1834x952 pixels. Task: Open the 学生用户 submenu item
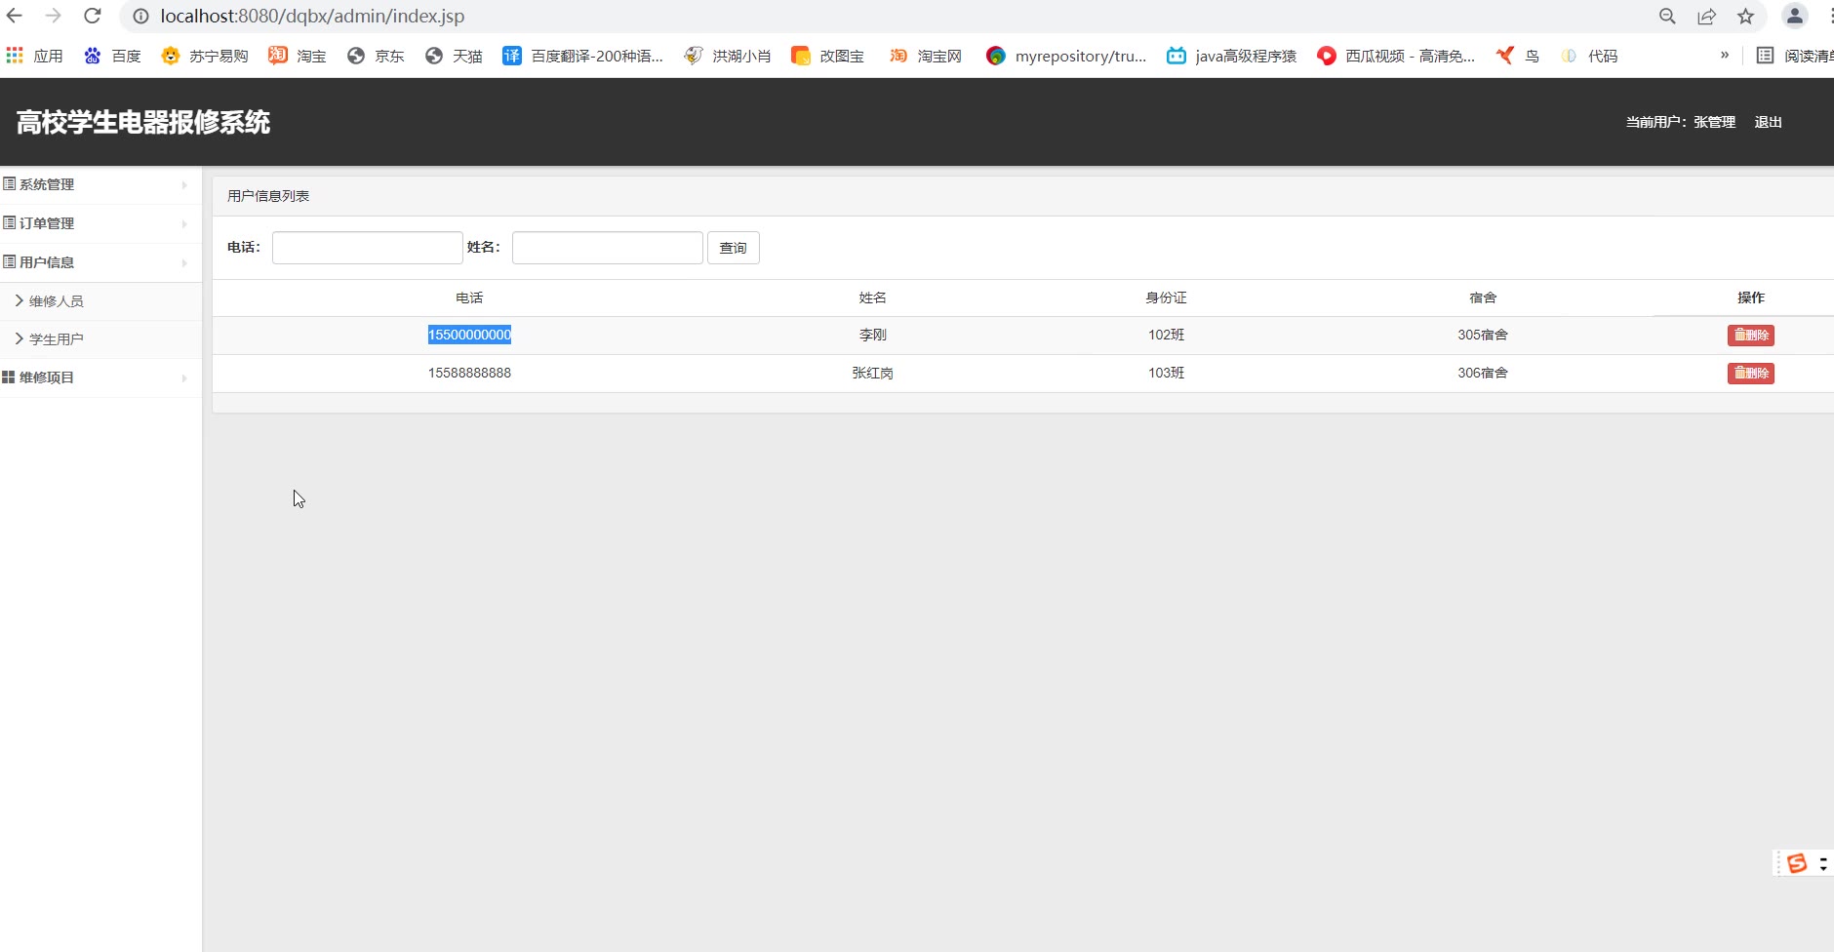[100, 339]
